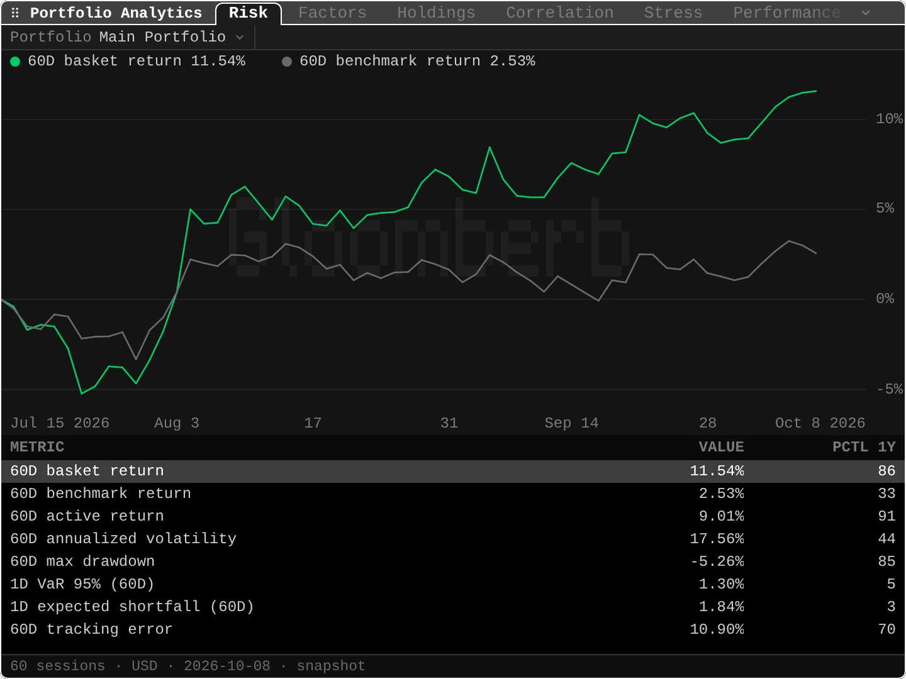Click the Jul 15 2026 axis label
Image resolution: width=906 pixels, height=679 pixels.
click(60, 423)
